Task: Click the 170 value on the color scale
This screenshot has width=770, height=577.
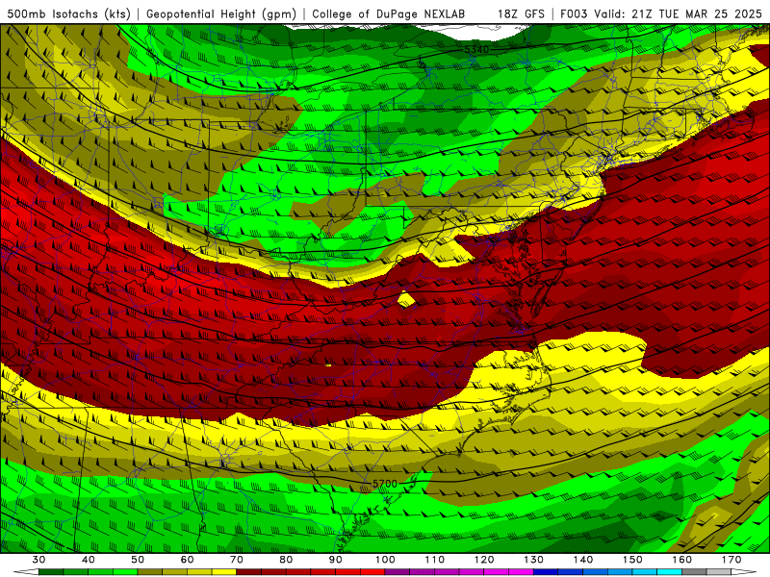Action: [731, 560]
